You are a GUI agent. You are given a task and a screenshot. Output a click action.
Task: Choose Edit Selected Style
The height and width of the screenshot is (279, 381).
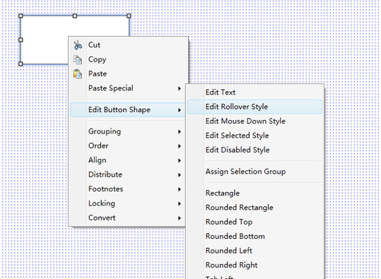pos(255,135)
